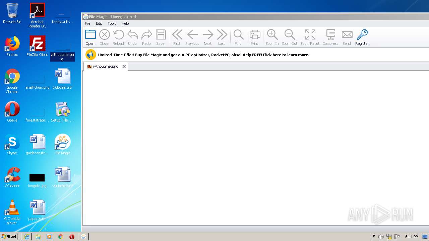Select the guideconstr document icon

(37, 145)
